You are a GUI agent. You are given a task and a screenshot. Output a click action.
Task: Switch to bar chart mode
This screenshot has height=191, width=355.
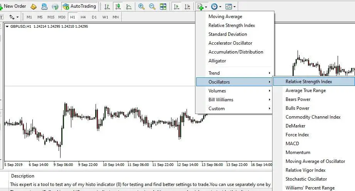(x=107, y=7)
